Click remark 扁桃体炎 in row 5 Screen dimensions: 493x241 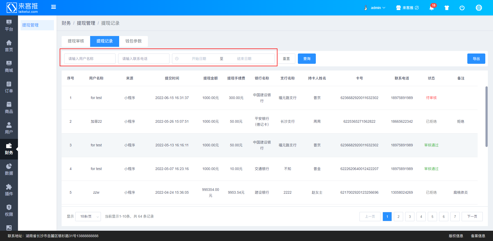[461, 192]
